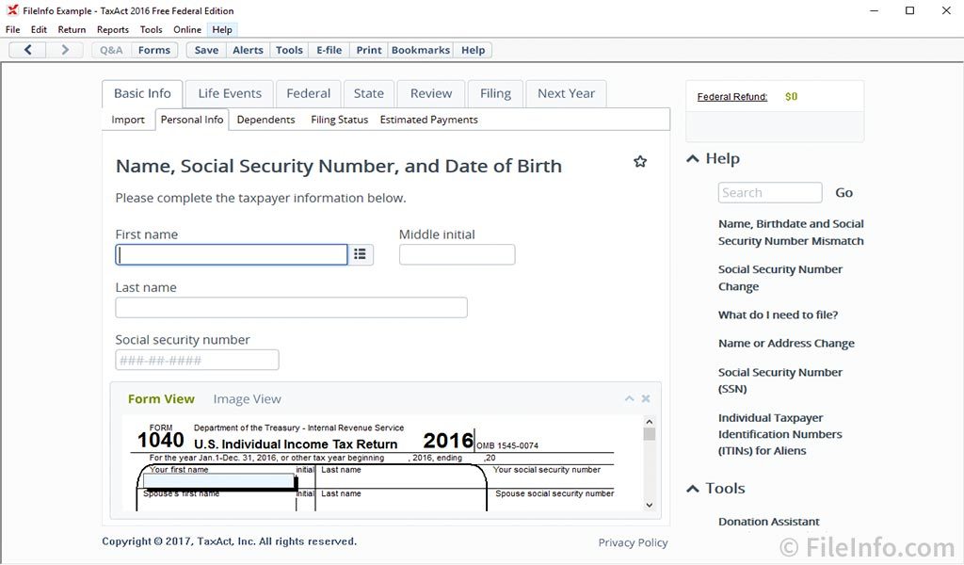The height and width of the screenshot is (565, 964).
Task: Select the Federal tab
Action: [x=309, y=93]
